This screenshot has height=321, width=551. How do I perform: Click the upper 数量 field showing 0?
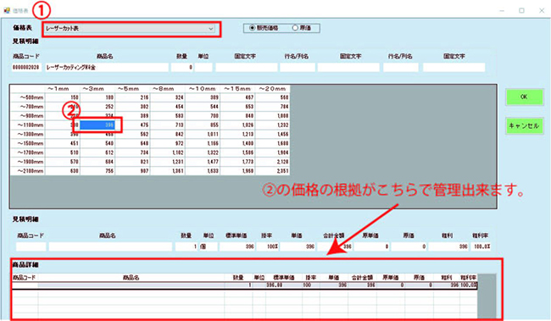pos(182,67)
